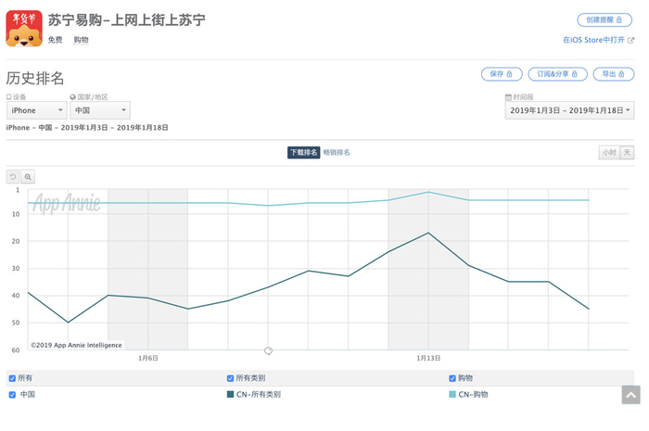The image size is (649, 431).
Task: Click the scroll-to-top arrow icon
Action: [x=630, y=395]
